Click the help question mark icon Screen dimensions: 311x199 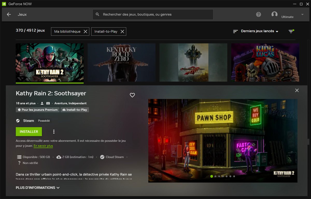[x=258, y=14]
